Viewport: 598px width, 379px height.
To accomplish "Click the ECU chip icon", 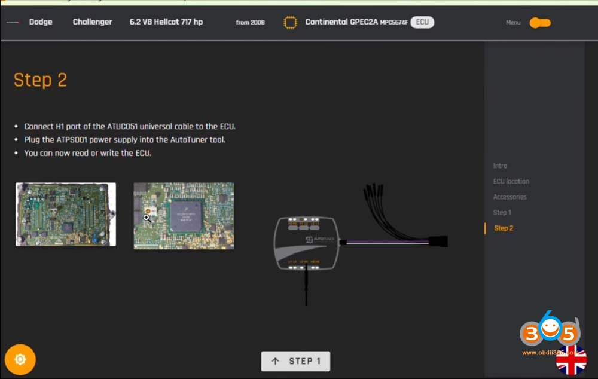I will (290, 23).
